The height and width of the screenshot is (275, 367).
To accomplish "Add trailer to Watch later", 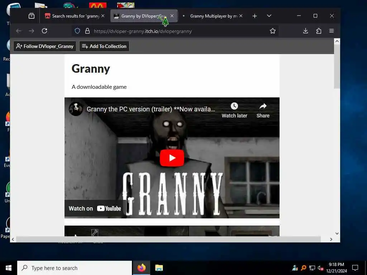I will point(234,110).
